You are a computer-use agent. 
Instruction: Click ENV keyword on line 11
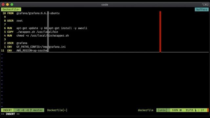click(x=10, y=50)
